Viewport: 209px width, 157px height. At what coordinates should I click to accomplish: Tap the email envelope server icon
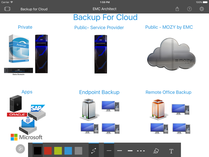pos(28,126)
